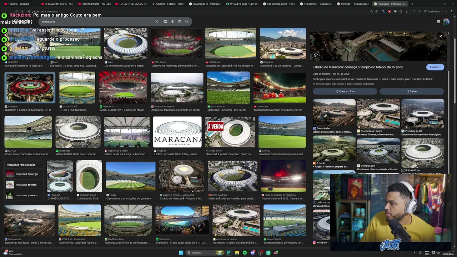This screenshot has width=457, height=257.
Task: Open the Windows Start menu
Action: click(181, 253)
